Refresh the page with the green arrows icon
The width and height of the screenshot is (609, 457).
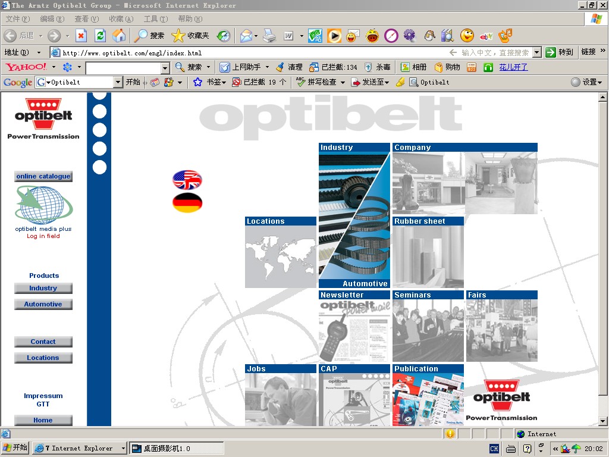pyautogui.click(x=100, y=36)
